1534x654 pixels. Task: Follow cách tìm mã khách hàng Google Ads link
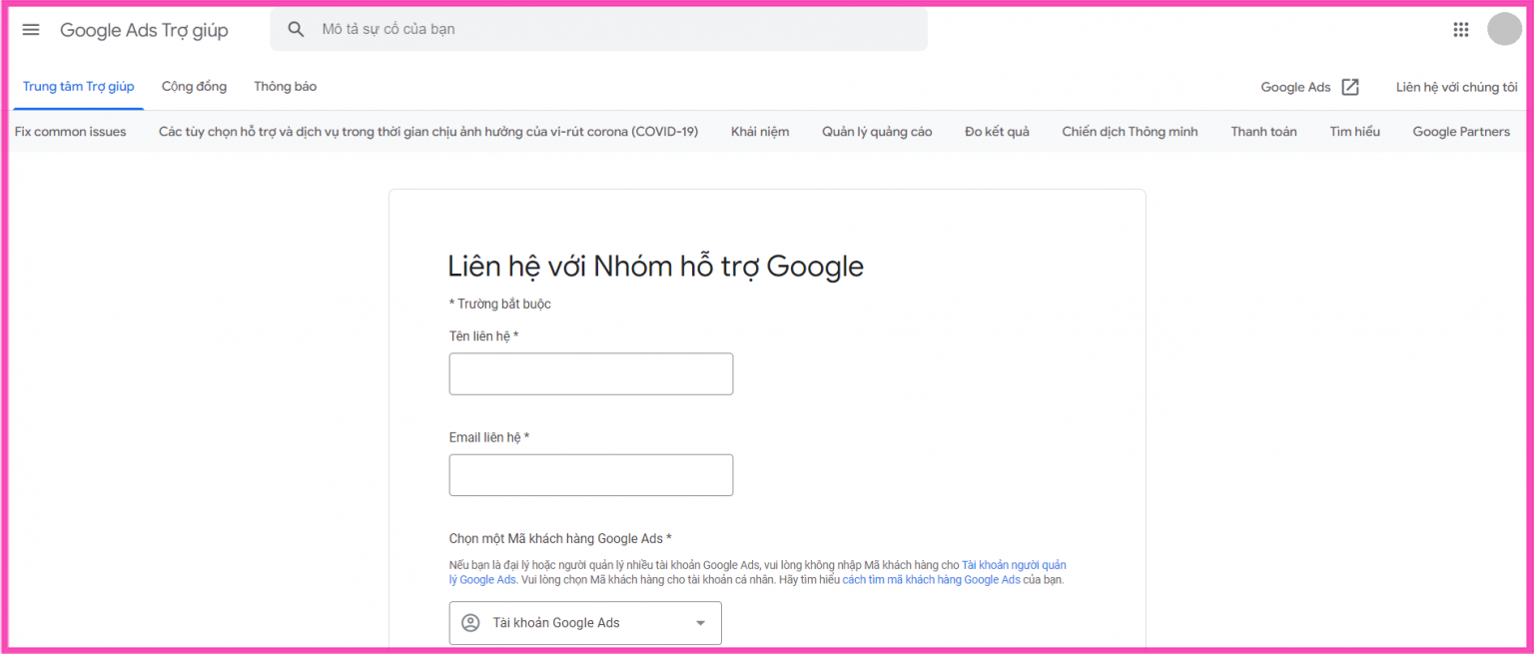pyautogui.click(x=931, y=580)
